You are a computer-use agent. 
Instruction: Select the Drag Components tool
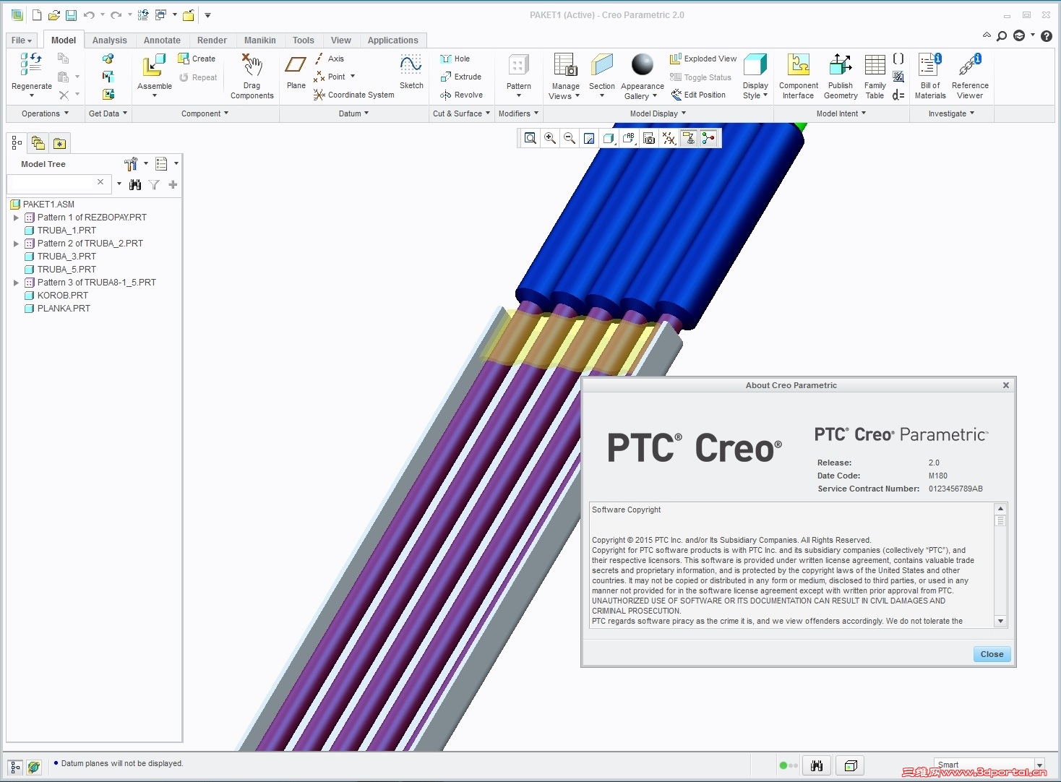point(252,66)
